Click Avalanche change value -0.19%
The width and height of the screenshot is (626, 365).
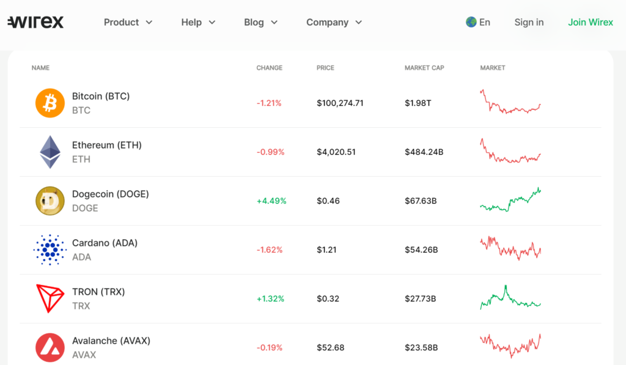point(270,347)
